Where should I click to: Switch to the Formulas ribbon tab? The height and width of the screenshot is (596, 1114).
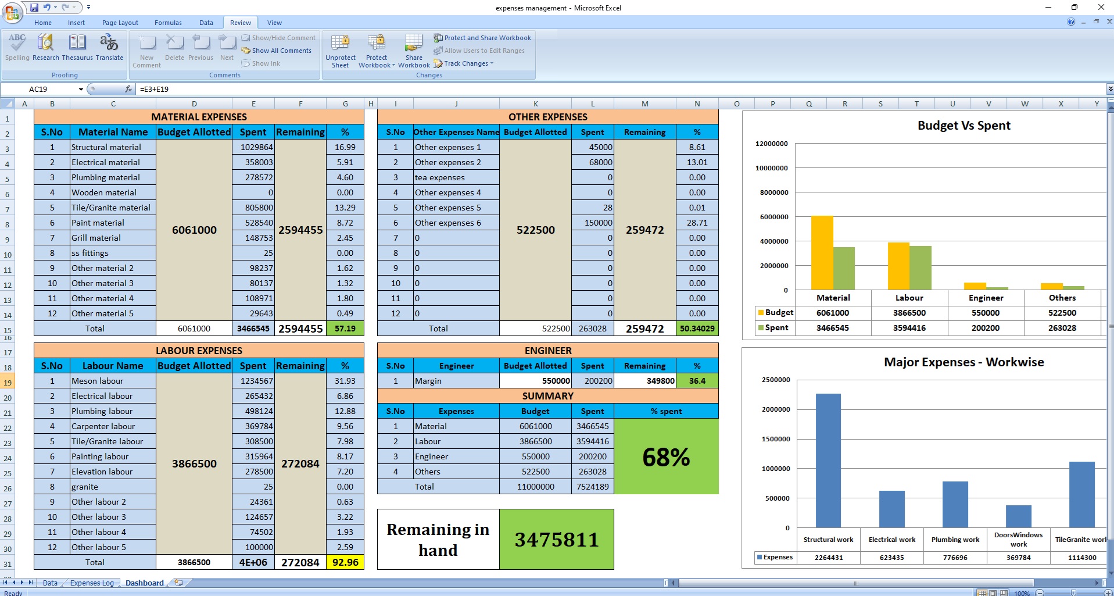click(168, 23)
